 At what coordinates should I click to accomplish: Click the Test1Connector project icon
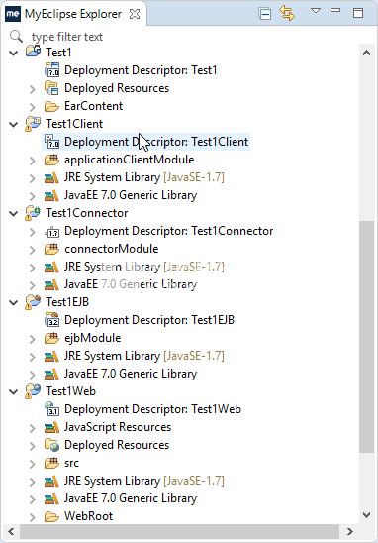coord(33,213)
